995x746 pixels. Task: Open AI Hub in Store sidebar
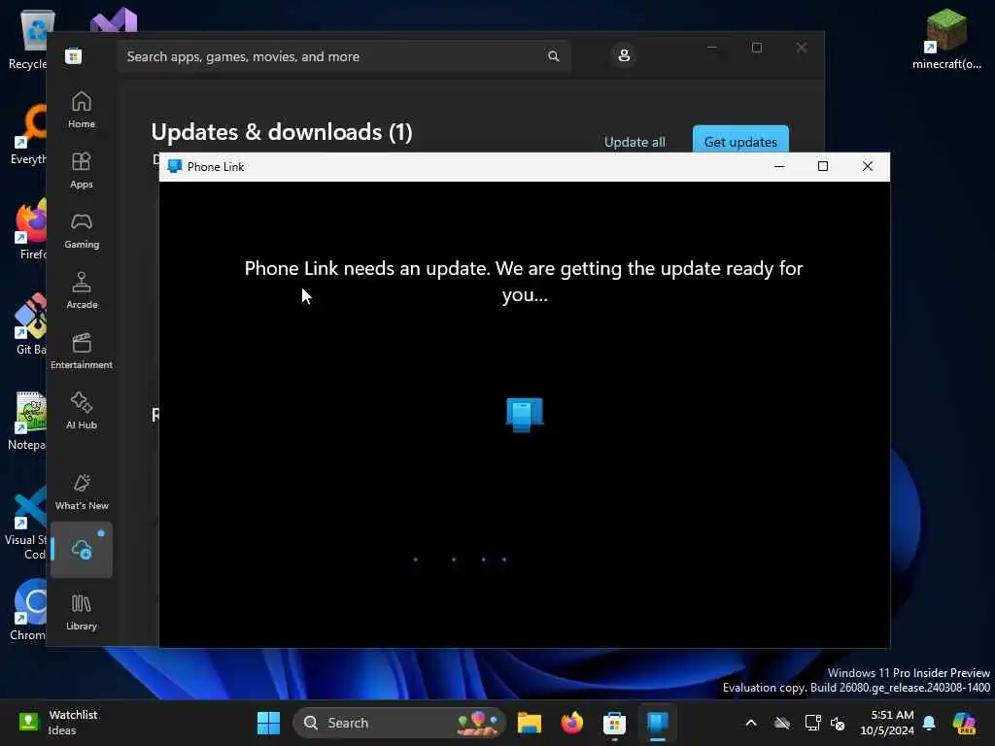(x=82, y=411)
